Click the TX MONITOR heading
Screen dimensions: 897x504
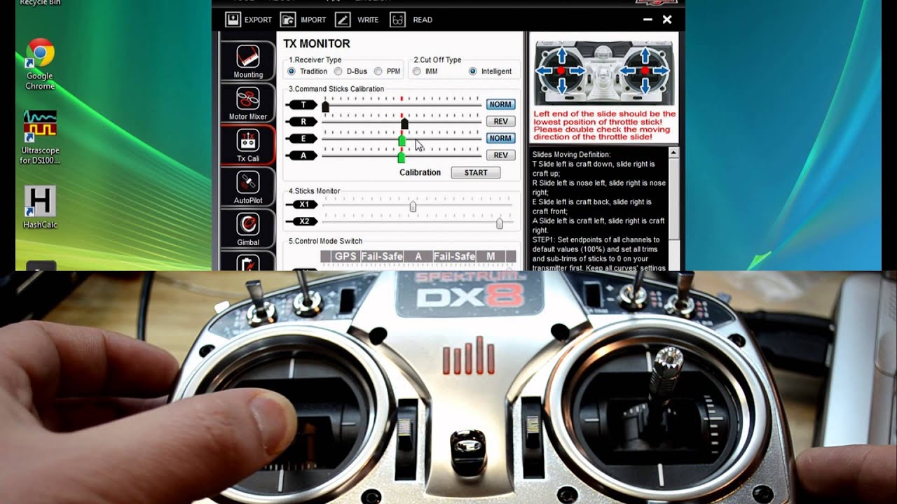317,43
